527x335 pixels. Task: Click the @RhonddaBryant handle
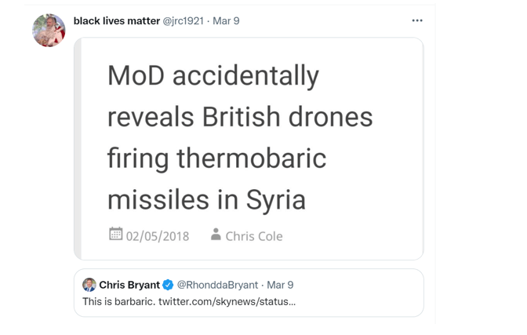[x=217, y=285]
